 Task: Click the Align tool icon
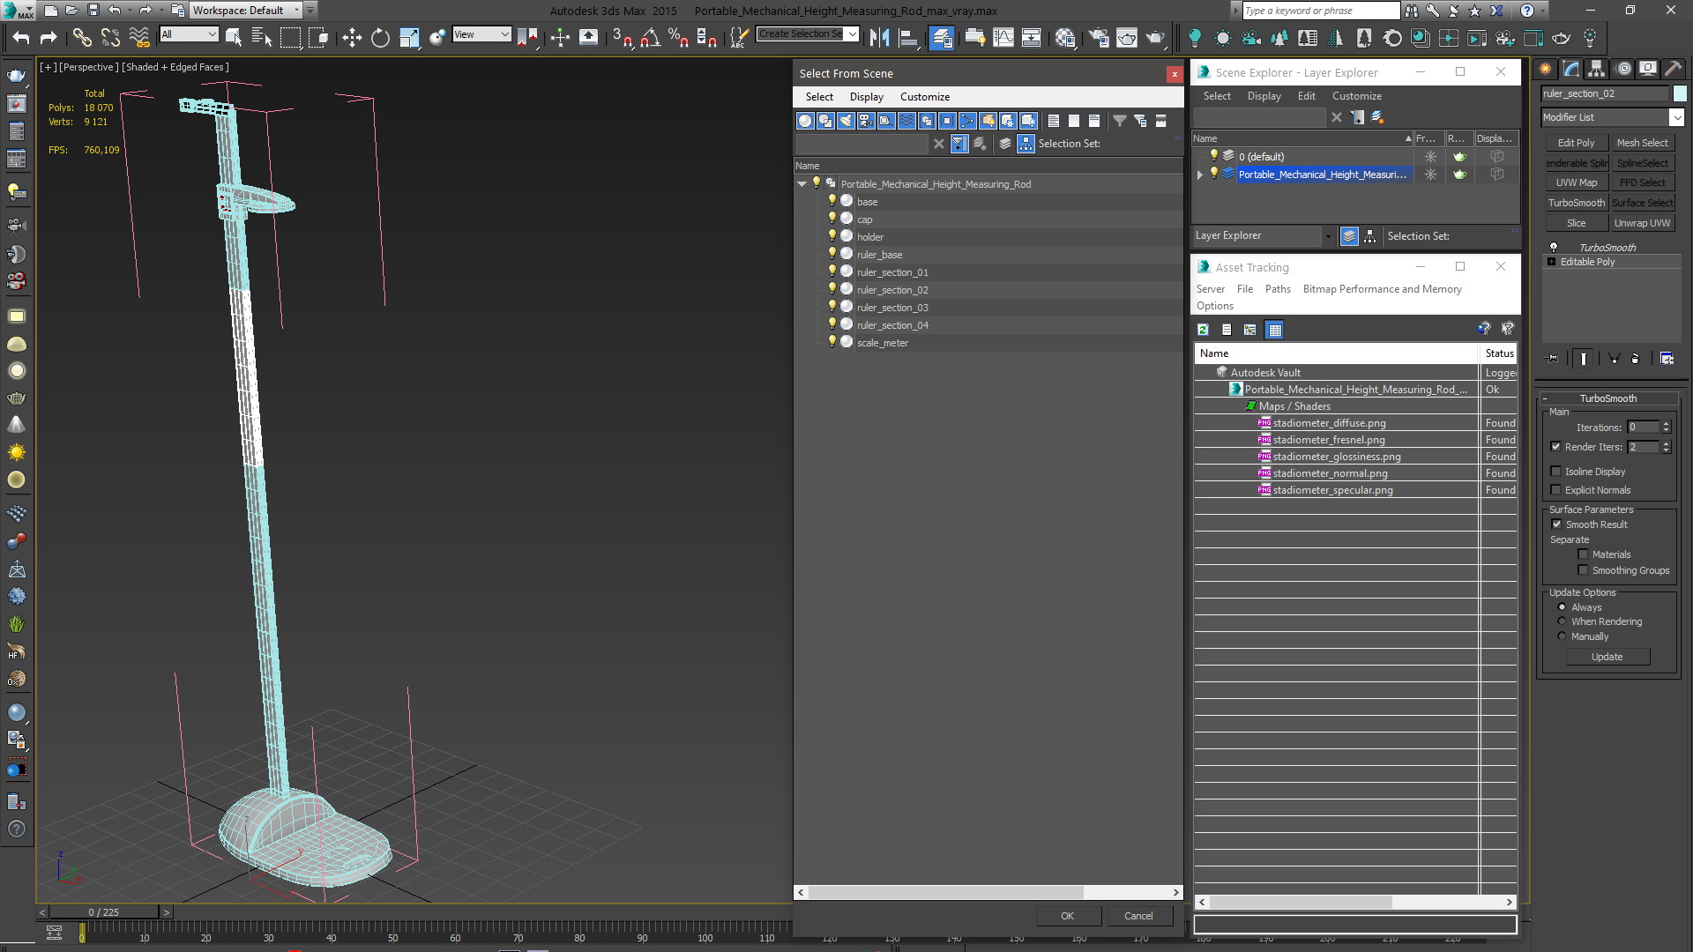[x=907, y=37]
